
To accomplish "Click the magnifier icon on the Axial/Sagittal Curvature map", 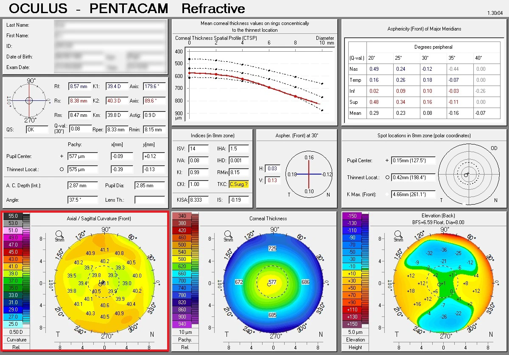I will click(60, 233).
